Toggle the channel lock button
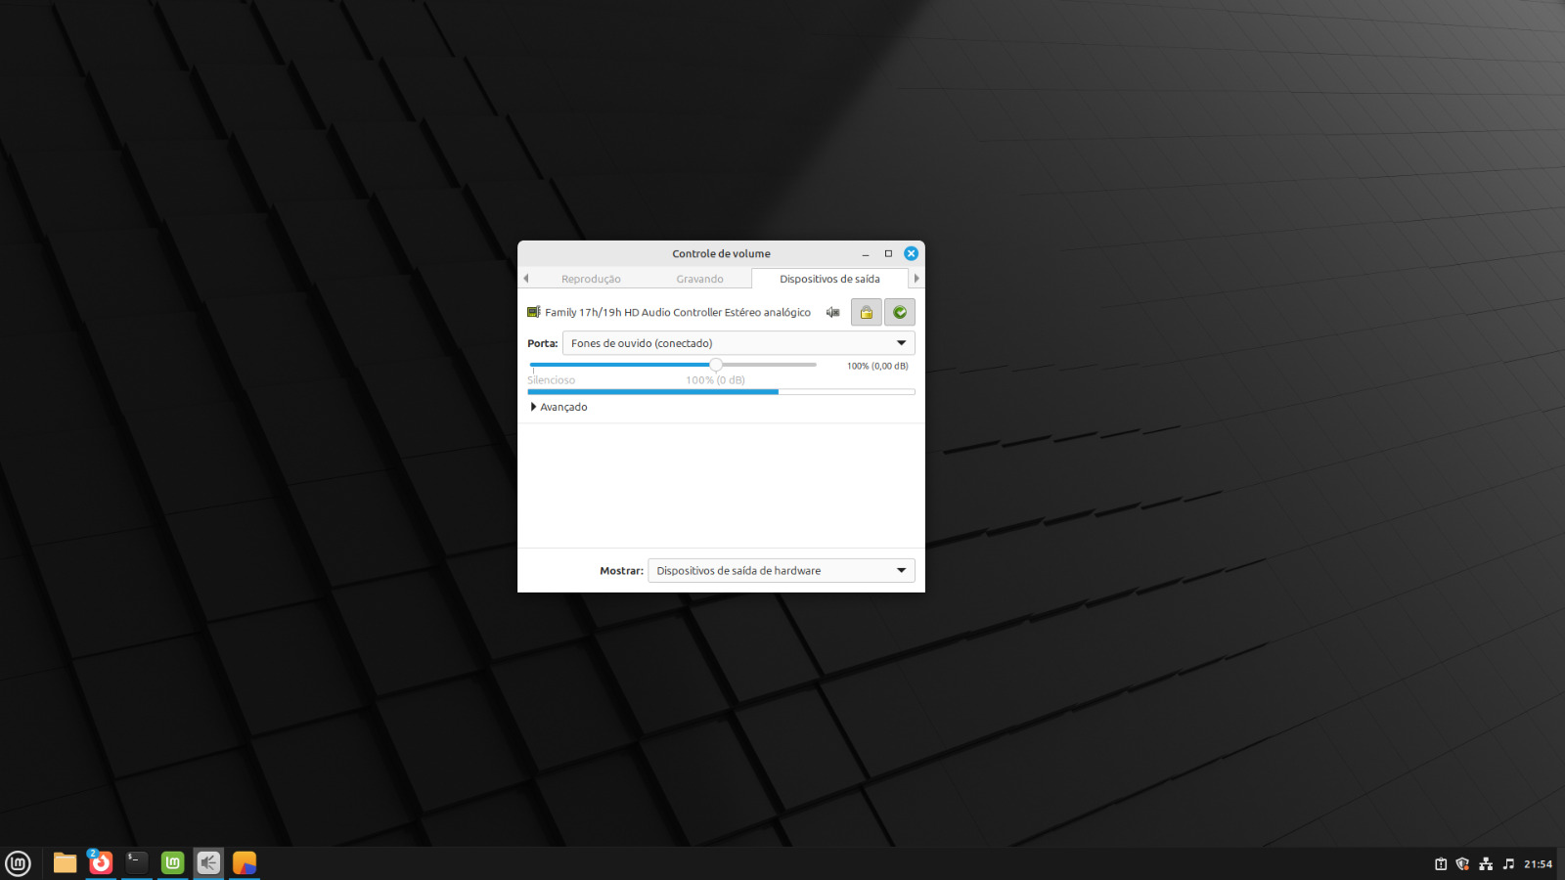The width and height of the screenshot is (1565, 880). 866,312
